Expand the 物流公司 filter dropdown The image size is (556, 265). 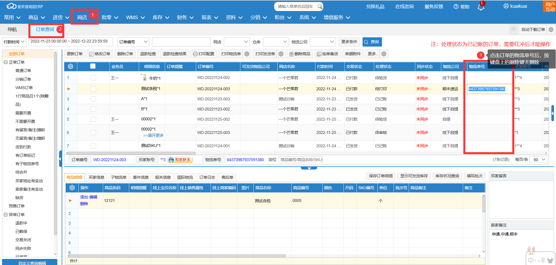(x=323, y=42)
